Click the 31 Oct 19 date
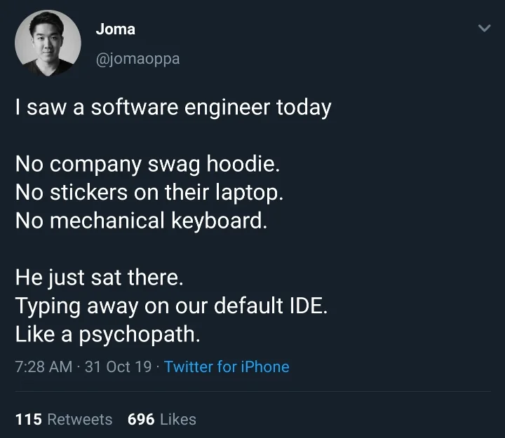This screenshot has width=505, height=438. 117,367
